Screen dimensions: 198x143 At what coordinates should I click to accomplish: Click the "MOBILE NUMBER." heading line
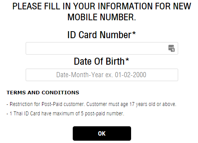pos(102,17)
